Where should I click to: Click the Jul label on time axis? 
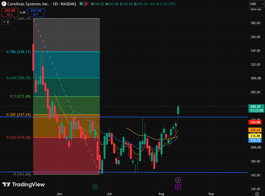pos(109,194)
